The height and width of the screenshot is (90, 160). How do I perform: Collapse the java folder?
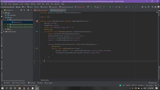[6, 17]
